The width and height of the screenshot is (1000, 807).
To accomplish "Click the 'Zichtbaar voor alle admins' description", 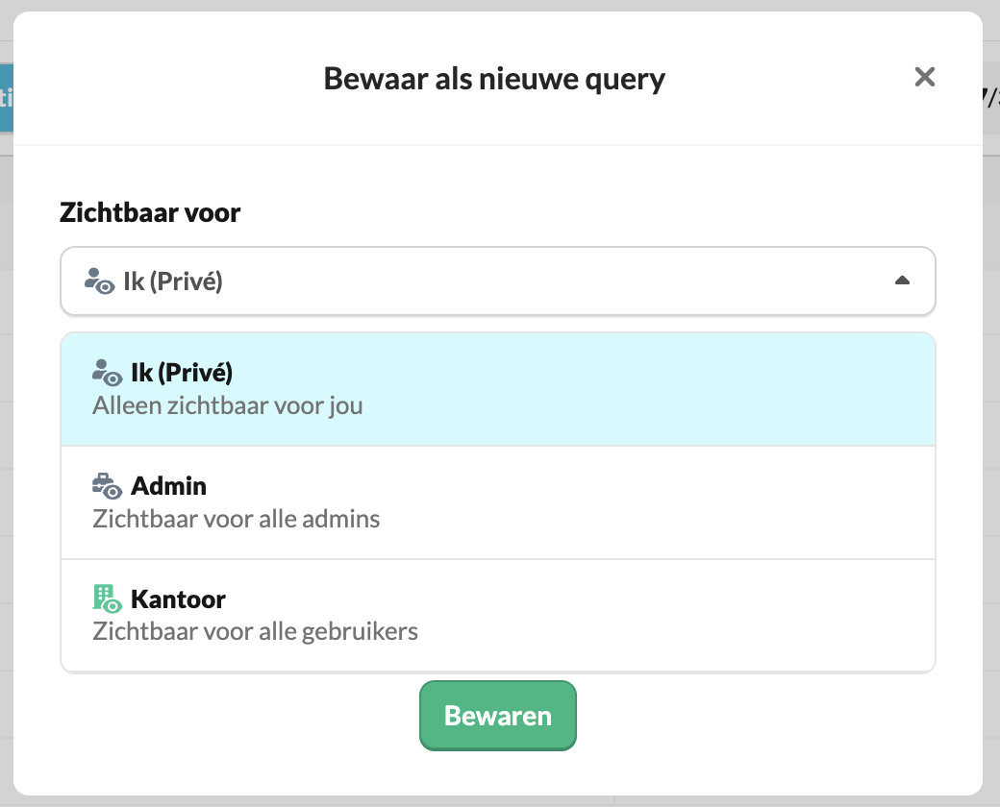I will click(x=237, y=520).
